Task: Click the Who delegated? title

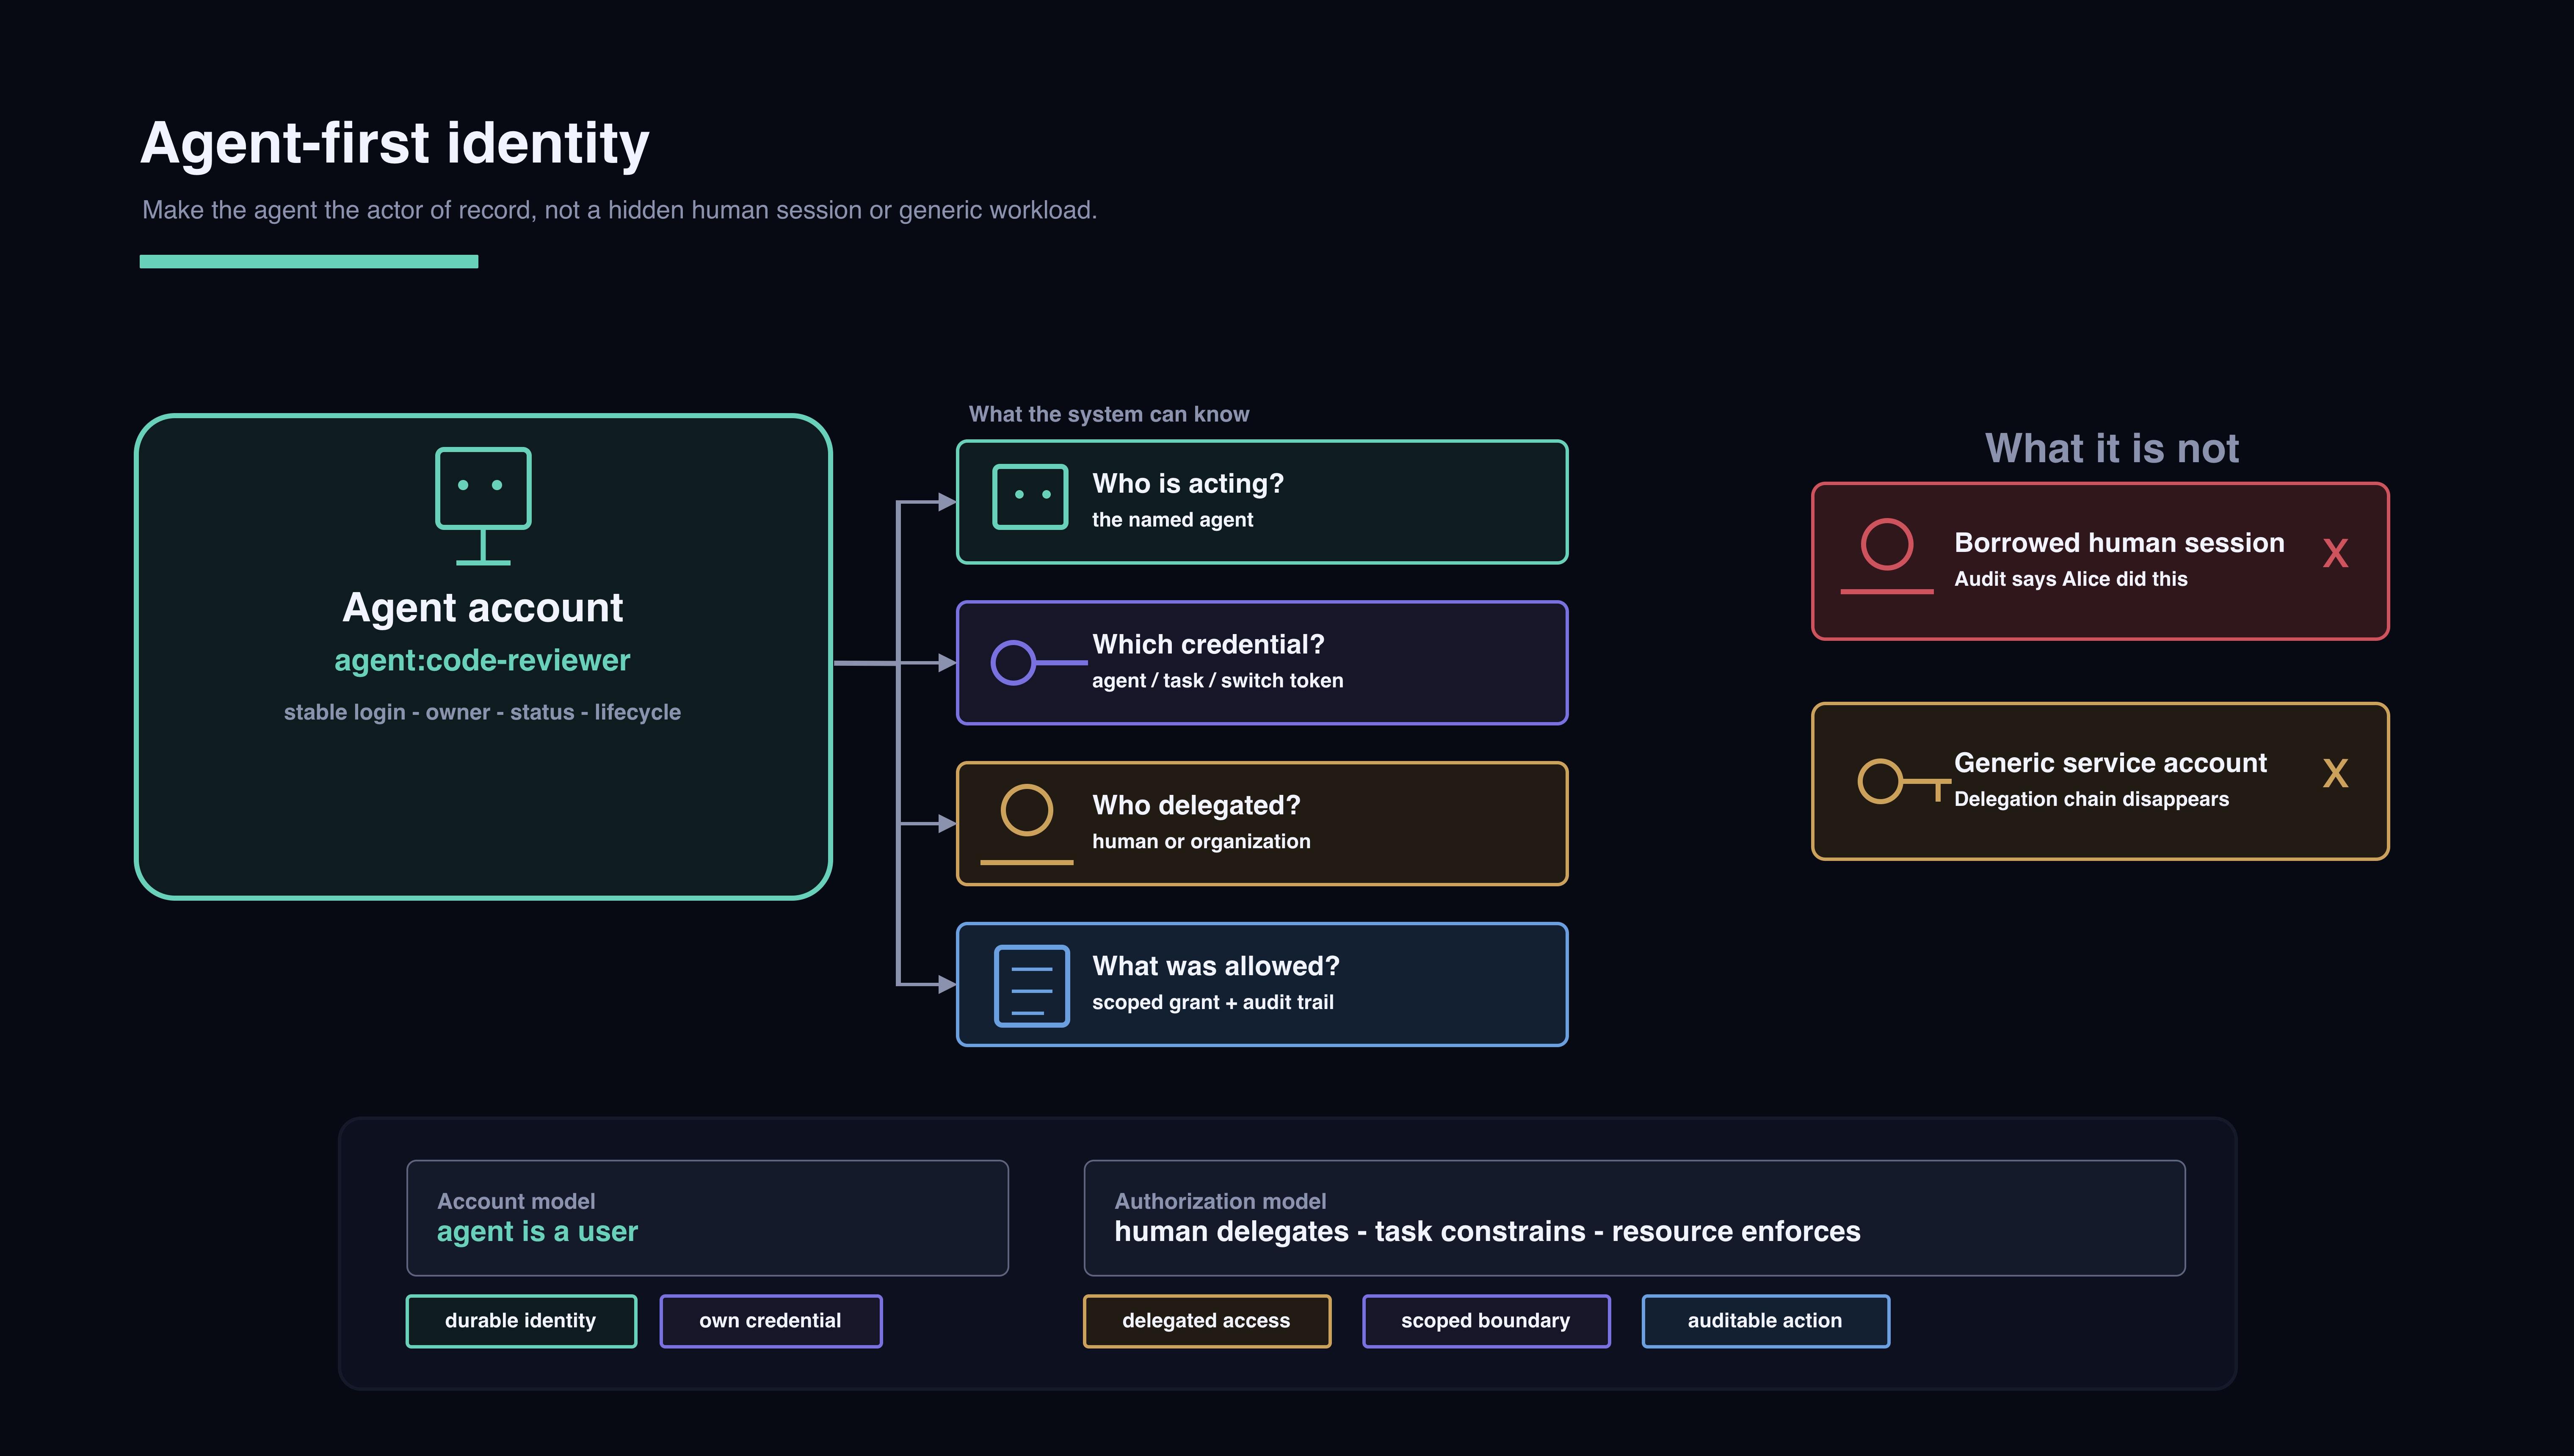Action: pyautogui.click(x=1196, y=806)
